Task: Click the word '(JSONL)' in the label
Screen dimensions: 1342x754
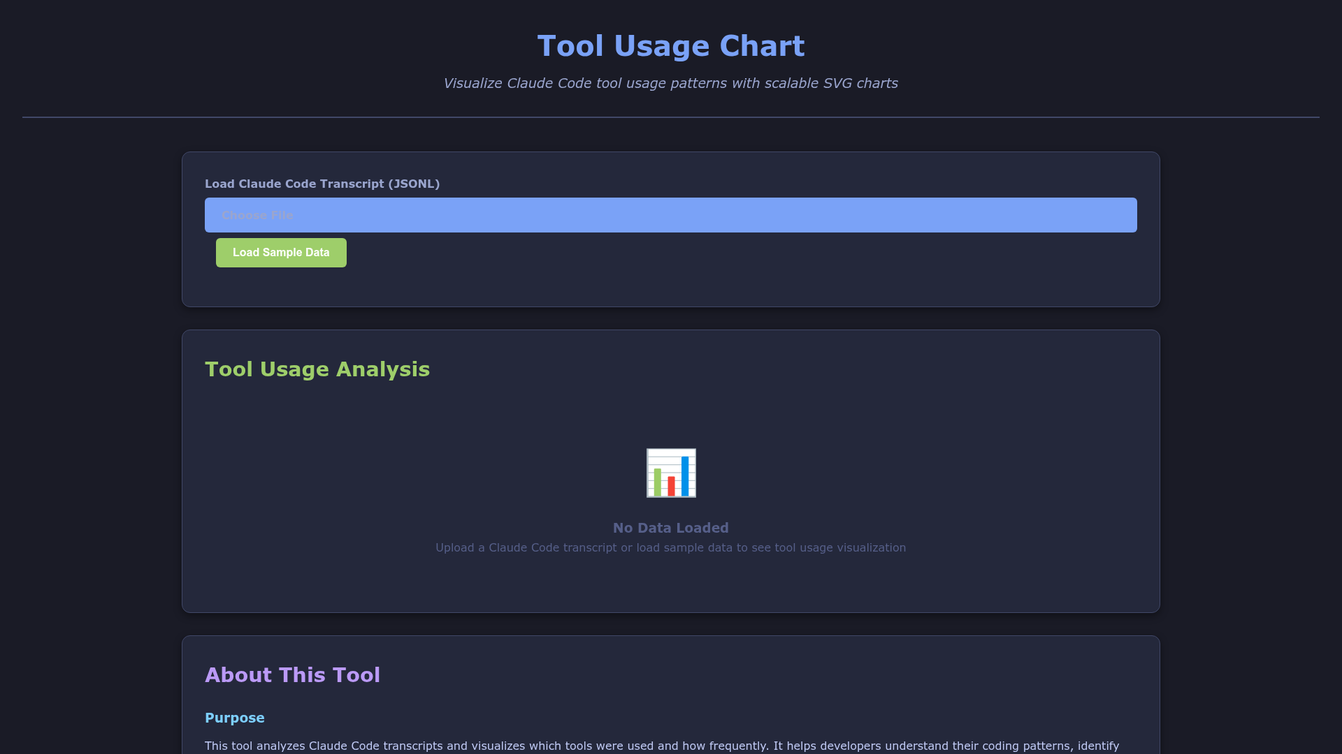Action: coord(414,184)
